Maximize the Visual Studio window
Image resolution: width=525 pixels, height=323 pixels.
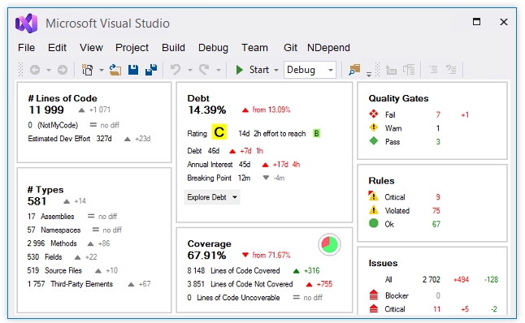click(476, 22)
